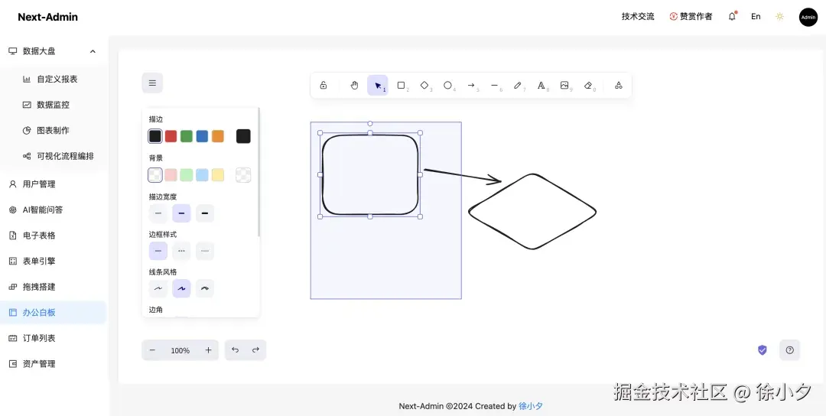This screenshot has width=826, height=416.
Task: Click the shield encryption icon
Action: (763, 350)
